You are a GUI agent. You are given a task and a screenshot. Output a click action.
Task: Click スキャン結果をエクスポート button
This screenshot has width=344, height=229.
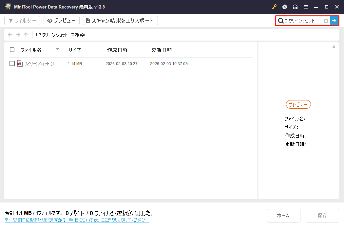point(120,21)
